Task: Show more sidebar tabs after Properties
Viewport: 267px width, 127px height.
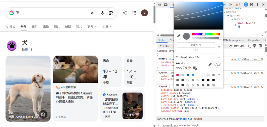Action: [x=264, y=40]
